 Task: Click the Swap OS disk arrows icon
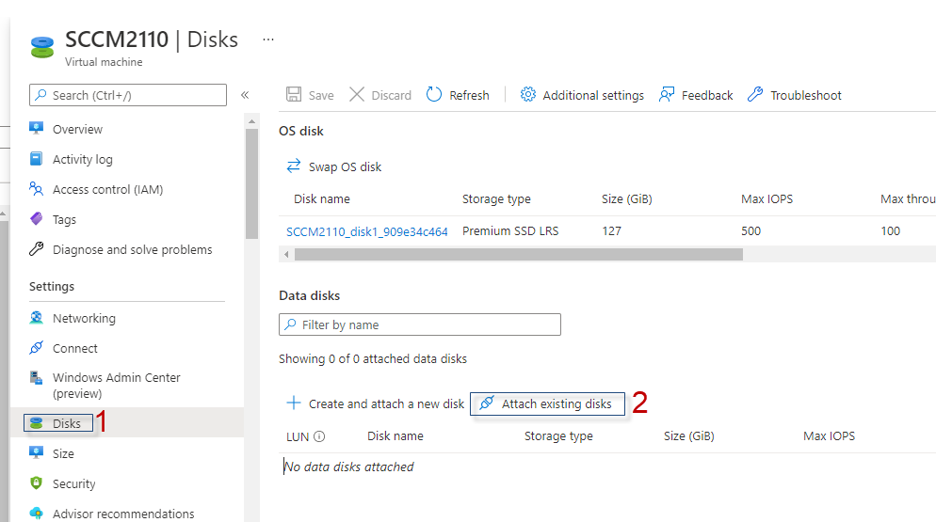pos(294,166)
